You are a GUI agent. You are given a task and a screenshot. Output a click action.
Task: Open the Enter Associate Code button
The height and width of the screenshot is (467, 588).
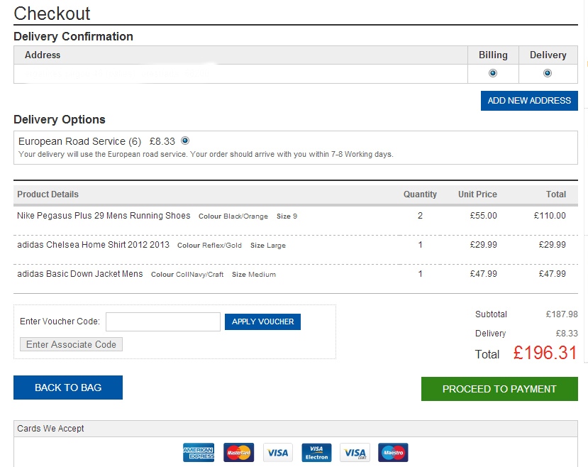point(71,344)
